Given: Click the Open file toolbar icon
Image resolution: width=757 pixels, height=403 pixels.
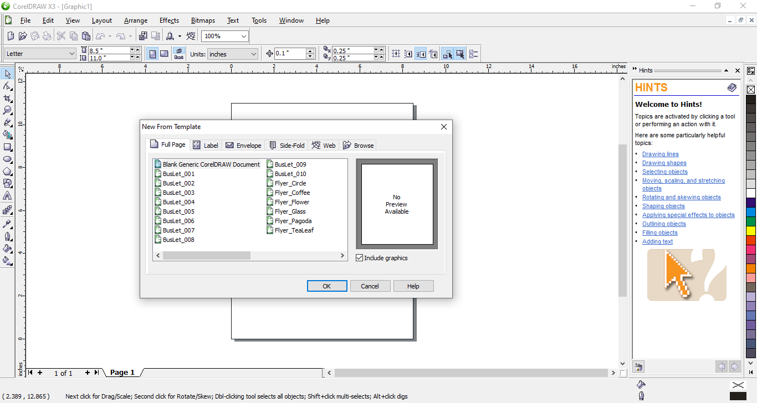Looking at the screenshot, I should pyautogui.click(x=23, y=36).
